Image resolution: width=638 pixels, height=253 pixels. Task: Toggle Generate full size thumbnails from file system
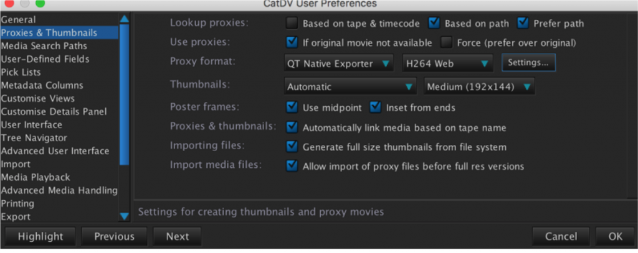[292, 147]
